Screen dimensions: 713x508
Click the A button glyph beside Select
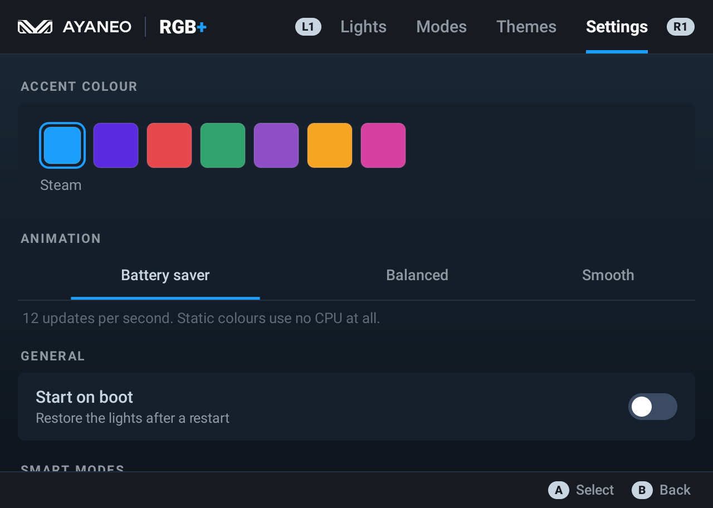pyautogui.click(x=559, y=490)
